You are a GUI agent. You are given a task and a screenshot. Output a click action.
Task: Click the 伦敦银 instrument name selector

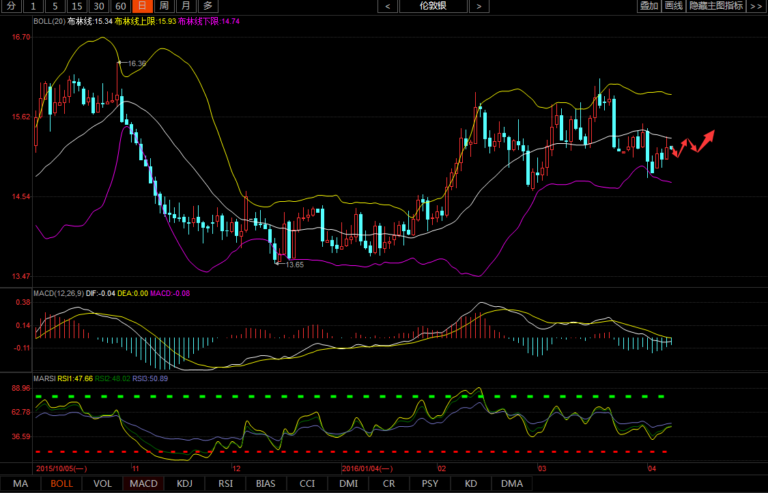point(433,6)
